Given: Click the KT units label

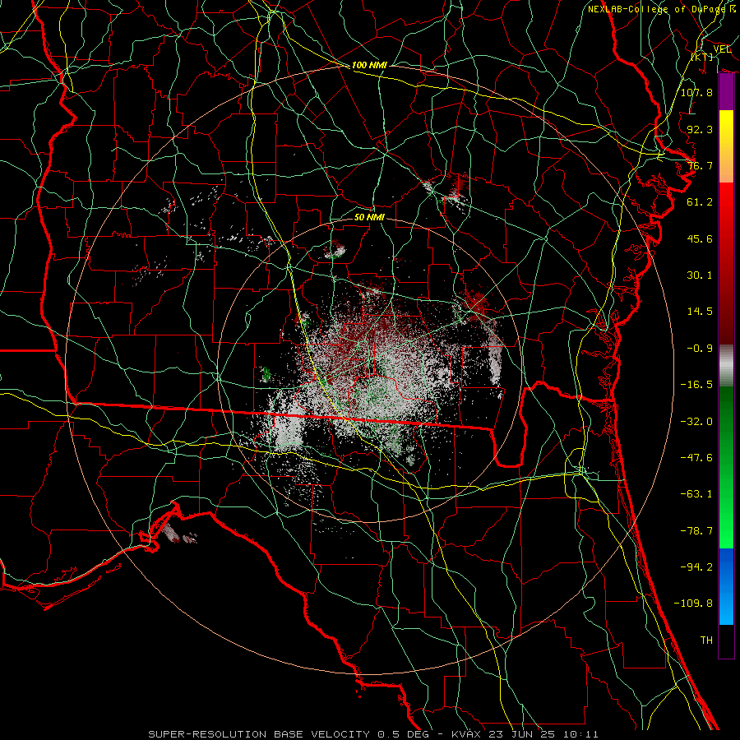Looking at the screenshot, I should tap(702, 57).
